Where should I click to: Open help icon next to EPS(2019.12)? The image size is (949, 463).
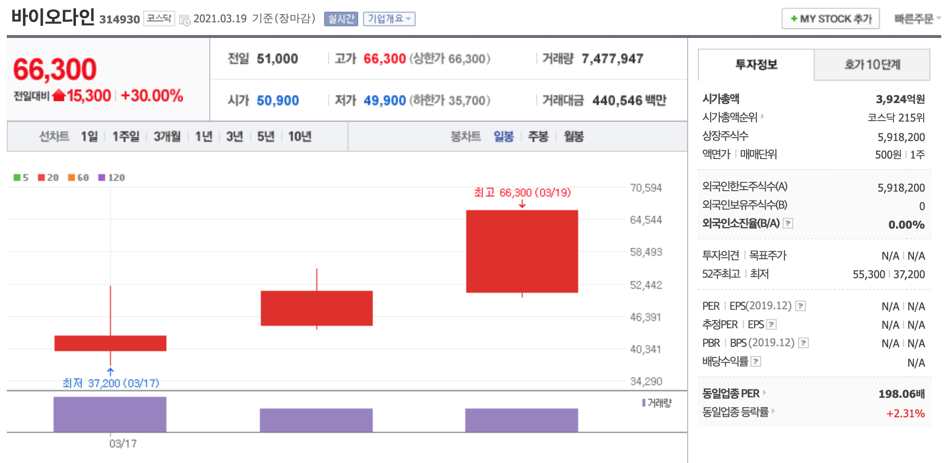801,306
